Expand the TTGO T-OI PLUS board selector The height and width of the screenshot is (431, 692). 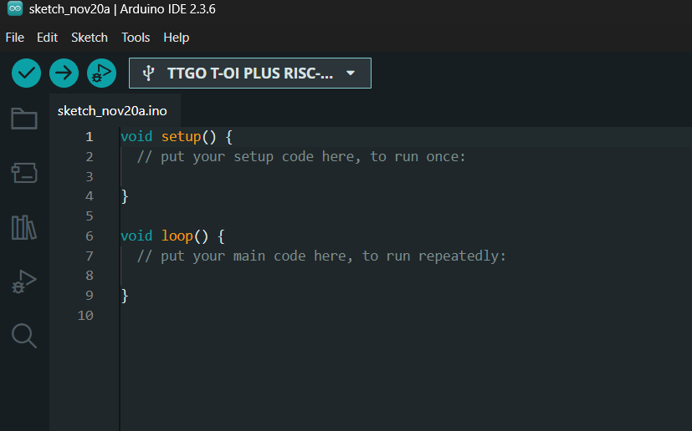tap(249, 74)
